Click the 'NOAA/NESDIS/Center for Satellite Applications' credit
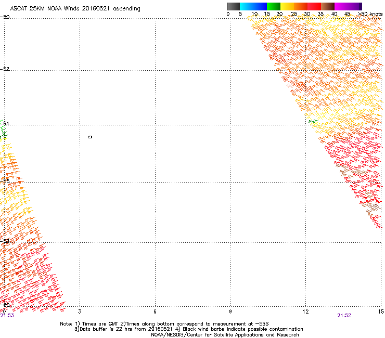385x338 pixels. (x=225, y=335)
